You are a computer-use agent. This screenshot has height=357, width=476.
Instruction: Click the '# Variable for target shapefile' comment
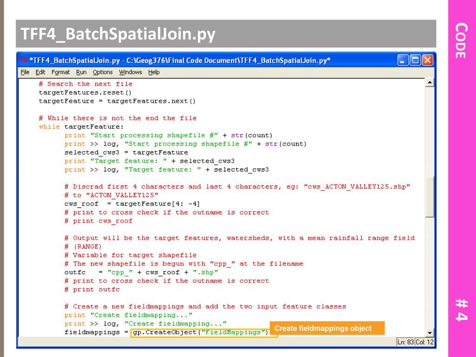click(x=131, y=255)
